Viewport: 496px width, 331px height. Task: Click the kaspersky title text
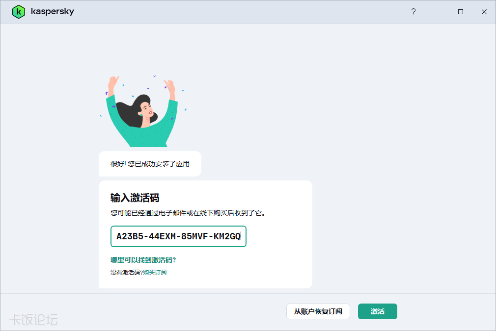point(52,12)
